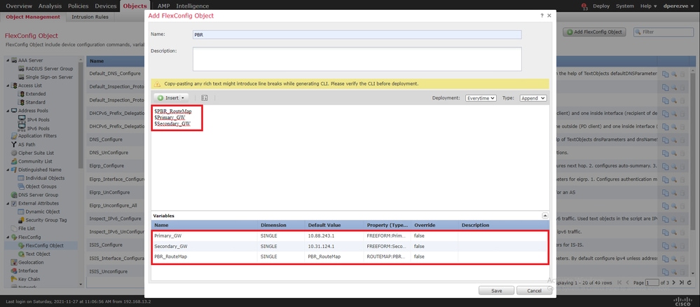The height and width of the screenshot is (307, 700).
Task: Click the Text Object icon
Action: point(22,254)
